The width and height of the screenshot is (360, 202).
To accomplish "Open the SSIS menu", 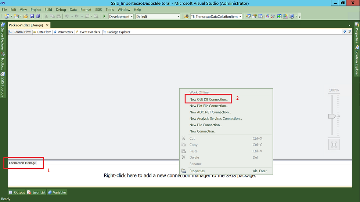I will 98,10.
